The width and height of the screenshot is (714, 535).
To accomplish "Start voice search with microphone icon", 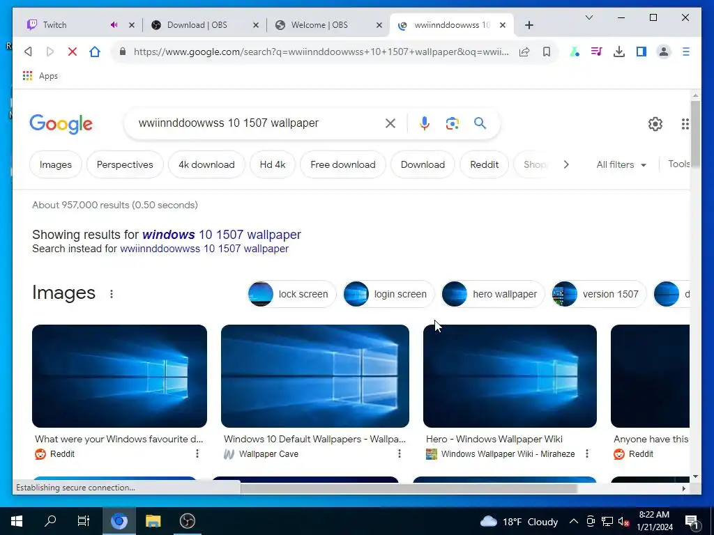I will click(x=425, y=123).
